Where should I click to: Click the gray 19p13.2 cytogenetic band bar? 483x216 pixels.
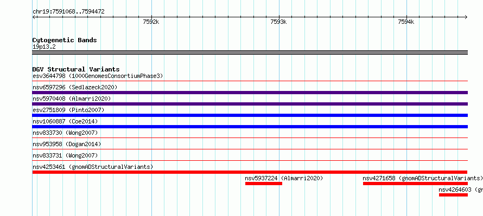pyautogui.click(x=250, y=53)
